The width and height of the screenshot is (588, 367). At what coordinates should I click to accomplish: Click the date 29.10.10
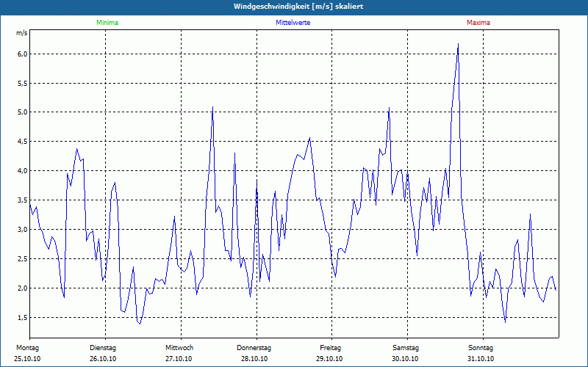click(329, 359)
